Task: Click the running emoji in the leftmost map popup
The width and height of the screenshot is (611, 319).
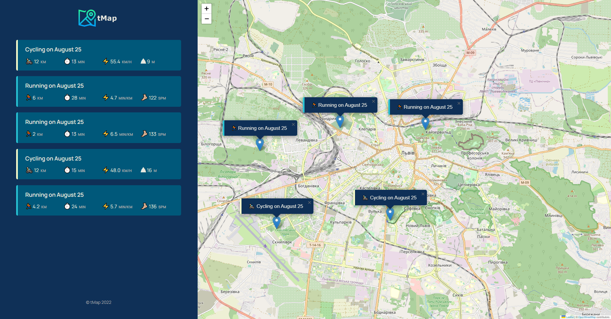Action: point(234,128)
